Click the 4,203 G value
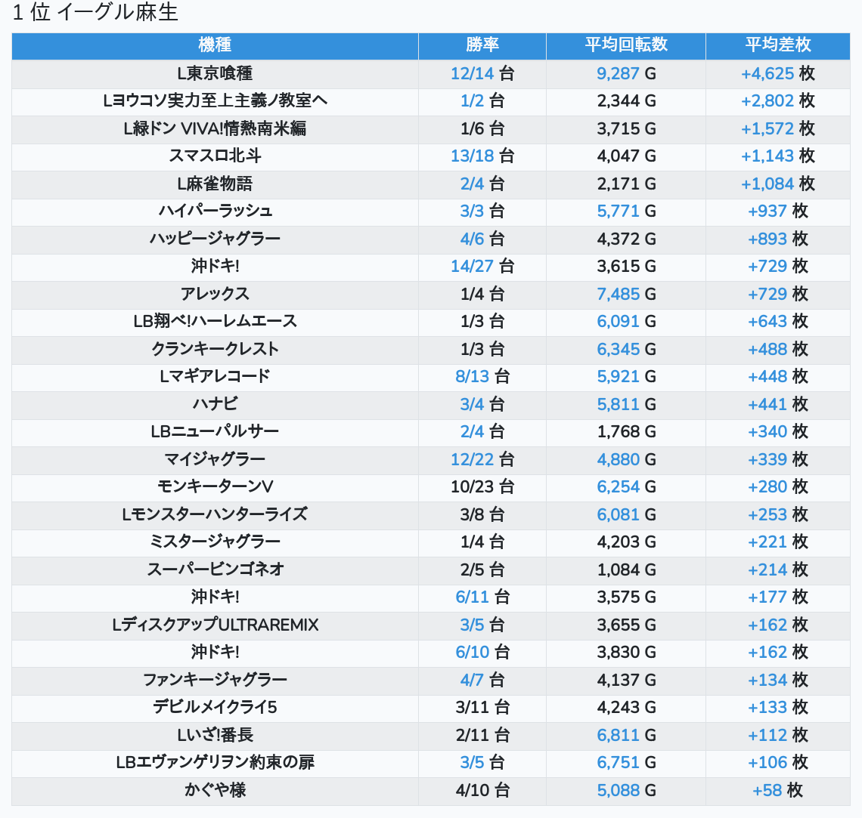862x818 pixels. [x=626, y=542]
